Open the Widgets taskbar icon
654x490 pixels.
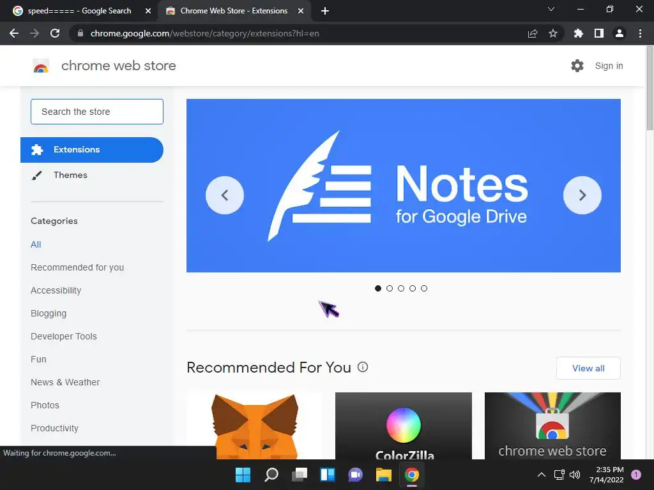pyautogui.click(x=328, y=475)
